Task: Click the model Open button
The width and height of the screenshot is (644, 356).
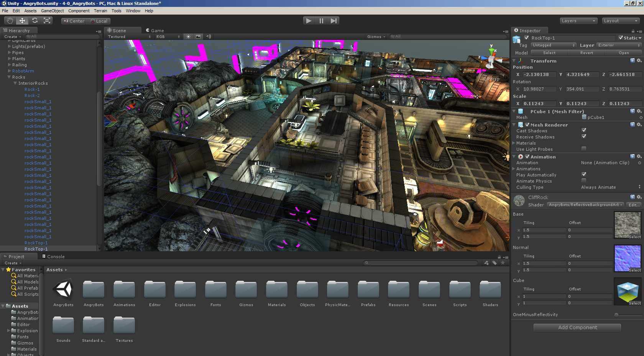Action: [623, 53]
